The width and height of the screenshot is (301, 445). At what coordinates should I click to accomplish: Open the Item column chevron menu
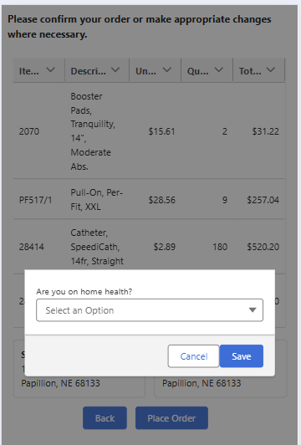click(50, 69)
